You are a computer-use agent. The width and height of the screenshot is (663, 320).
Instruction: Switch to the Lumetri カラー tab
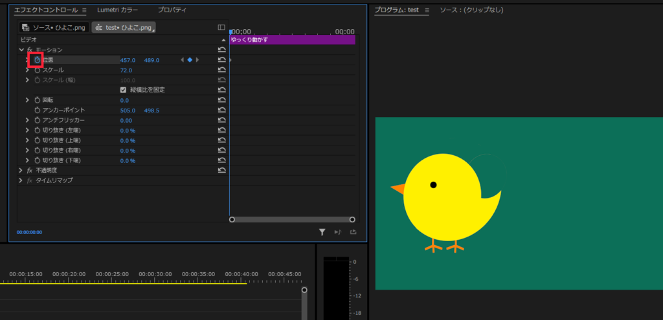pos(118,10)
